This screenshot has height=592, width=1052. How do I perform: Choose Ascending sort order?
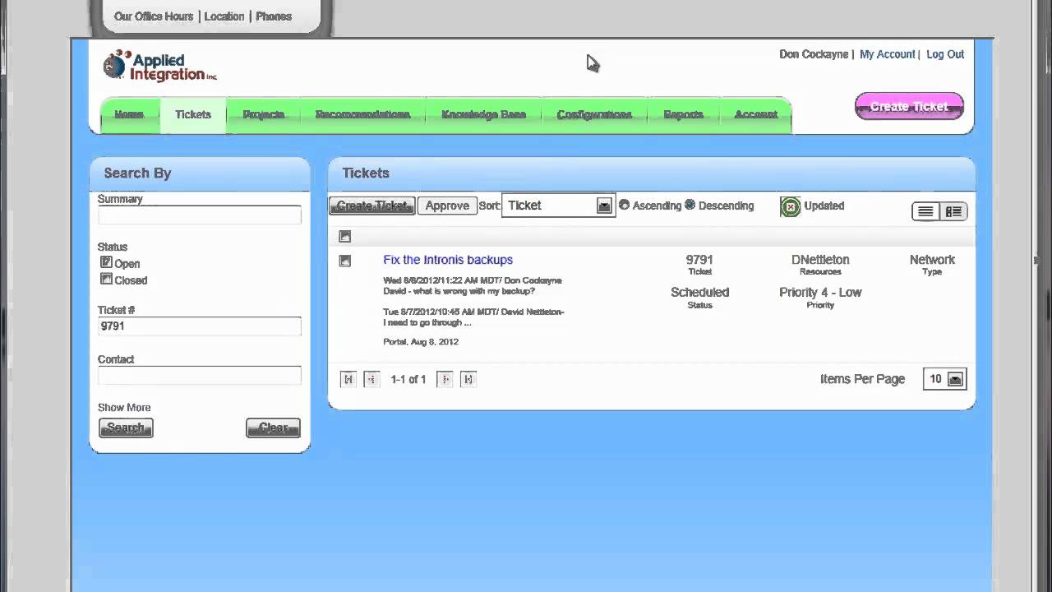pos(625,205)
